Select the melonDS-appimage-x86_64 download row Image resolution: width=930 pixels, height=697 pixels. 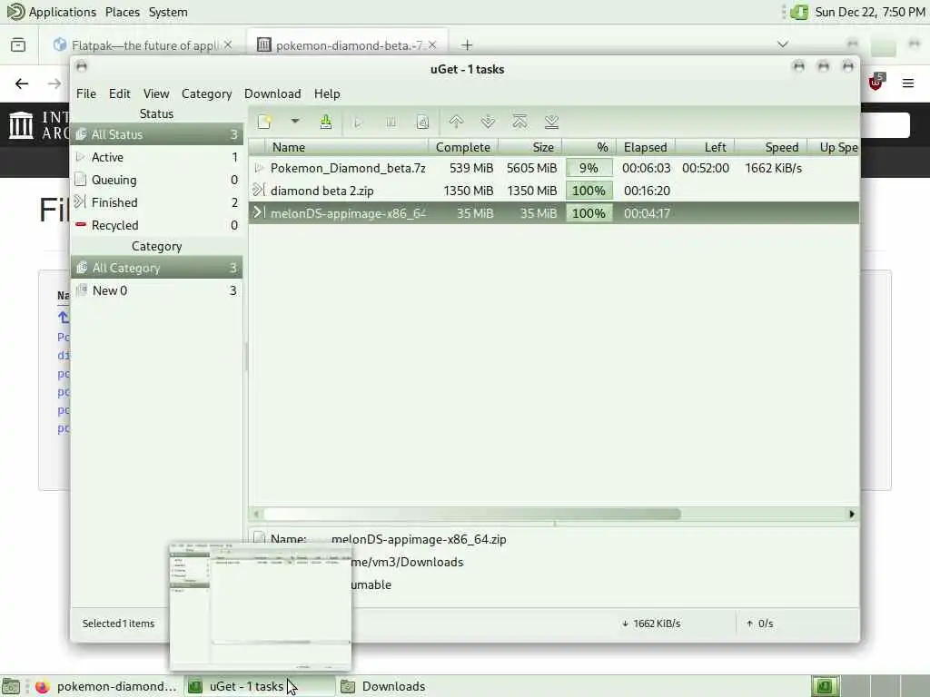coord(554,213)
